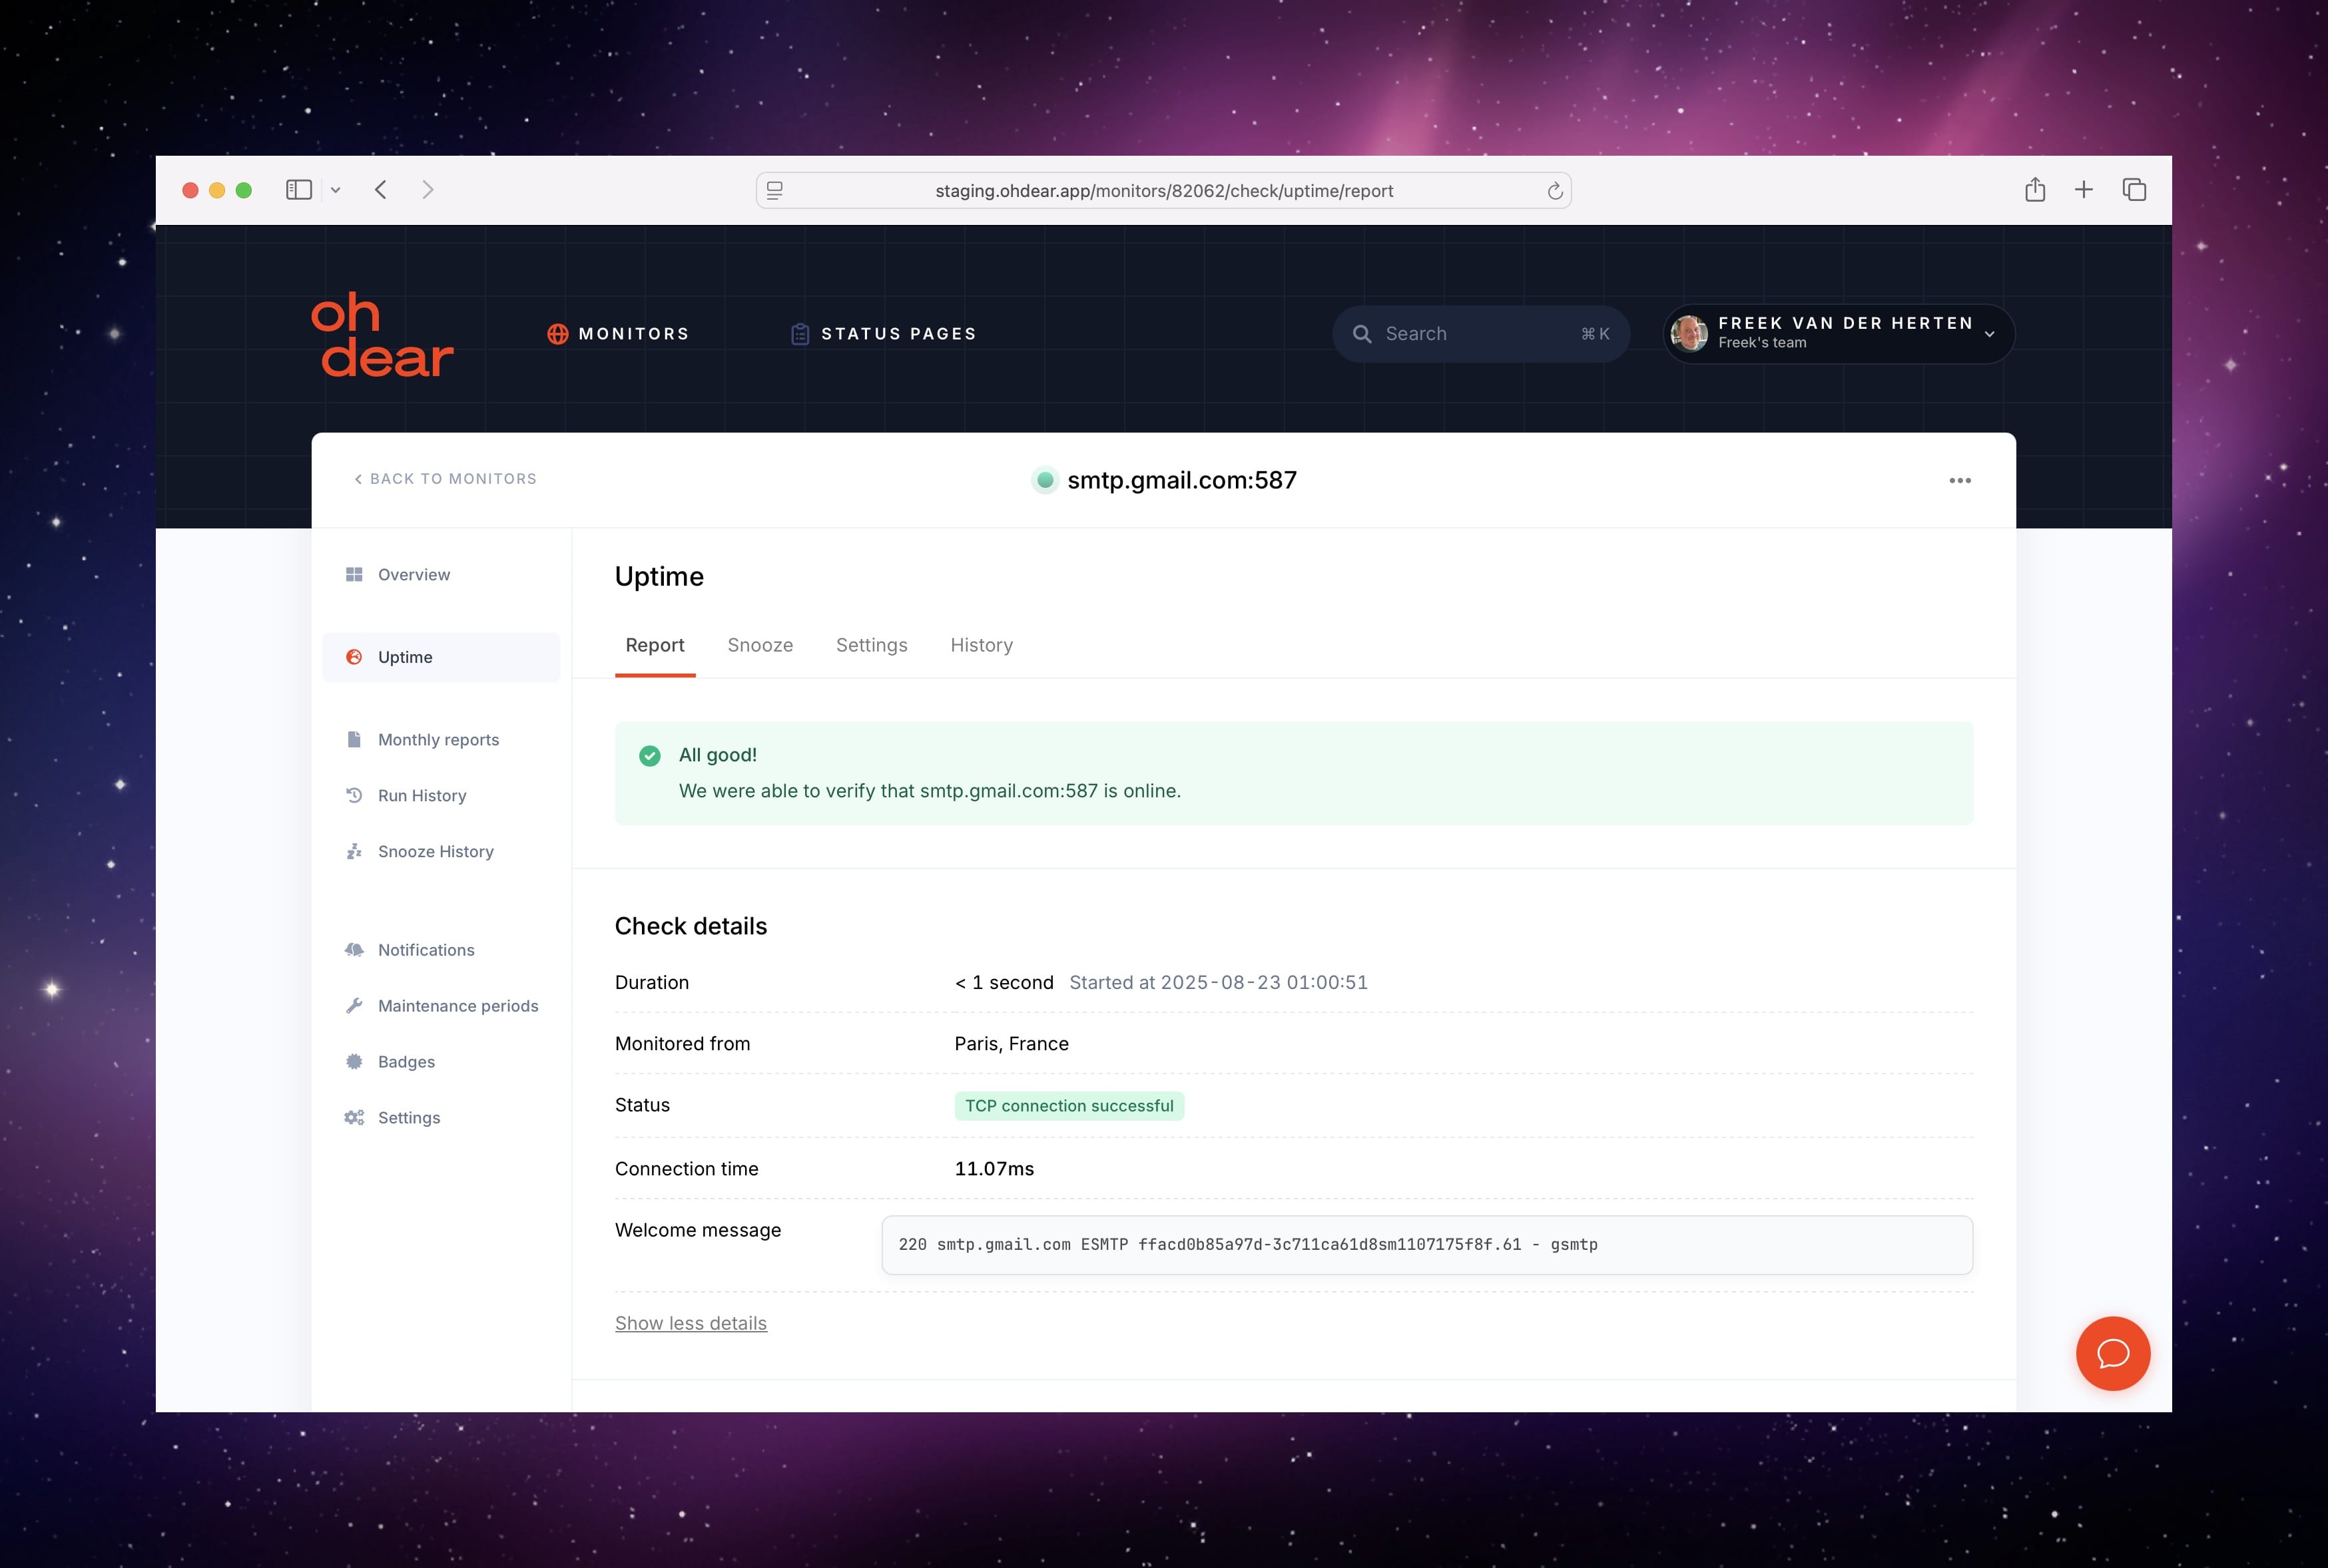Click Freek's profile avatar
This screenshot has height=1568, width=2328.
coord(1689,333)
